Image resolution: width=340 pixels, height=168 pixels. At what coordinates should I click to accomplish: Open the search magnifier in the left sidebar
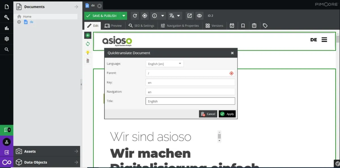click(x=6, y=49)
